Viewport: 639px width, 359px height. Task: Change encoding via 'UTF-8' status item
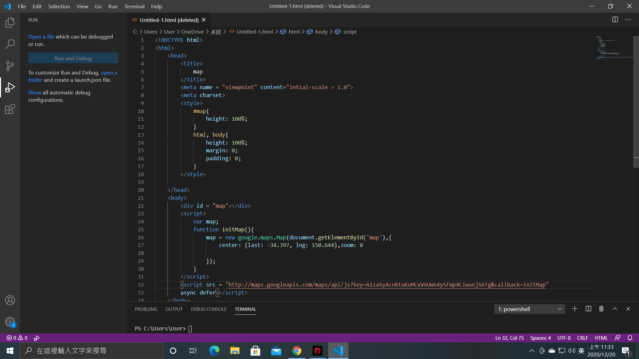(x=564, y=338)
